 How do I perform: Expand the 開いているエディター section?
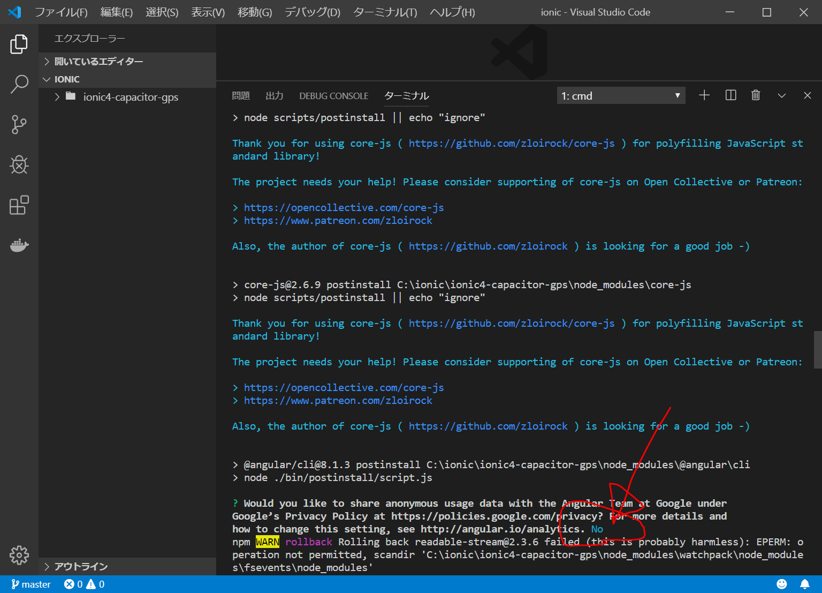click(x=98, y=62)
